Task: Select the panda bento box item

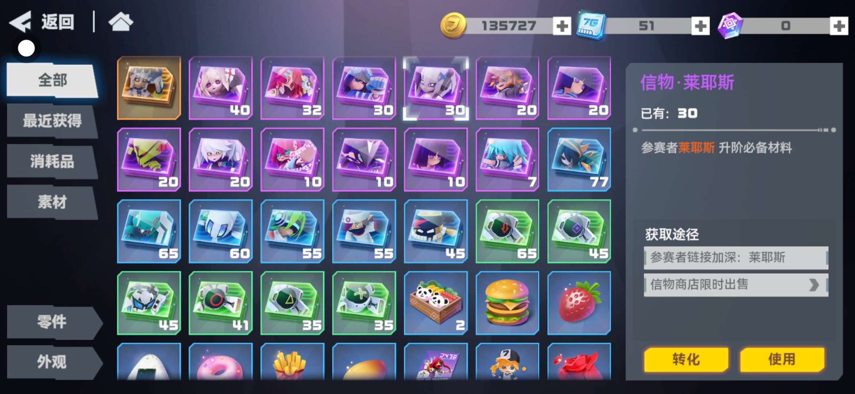Action: (436, 303)
